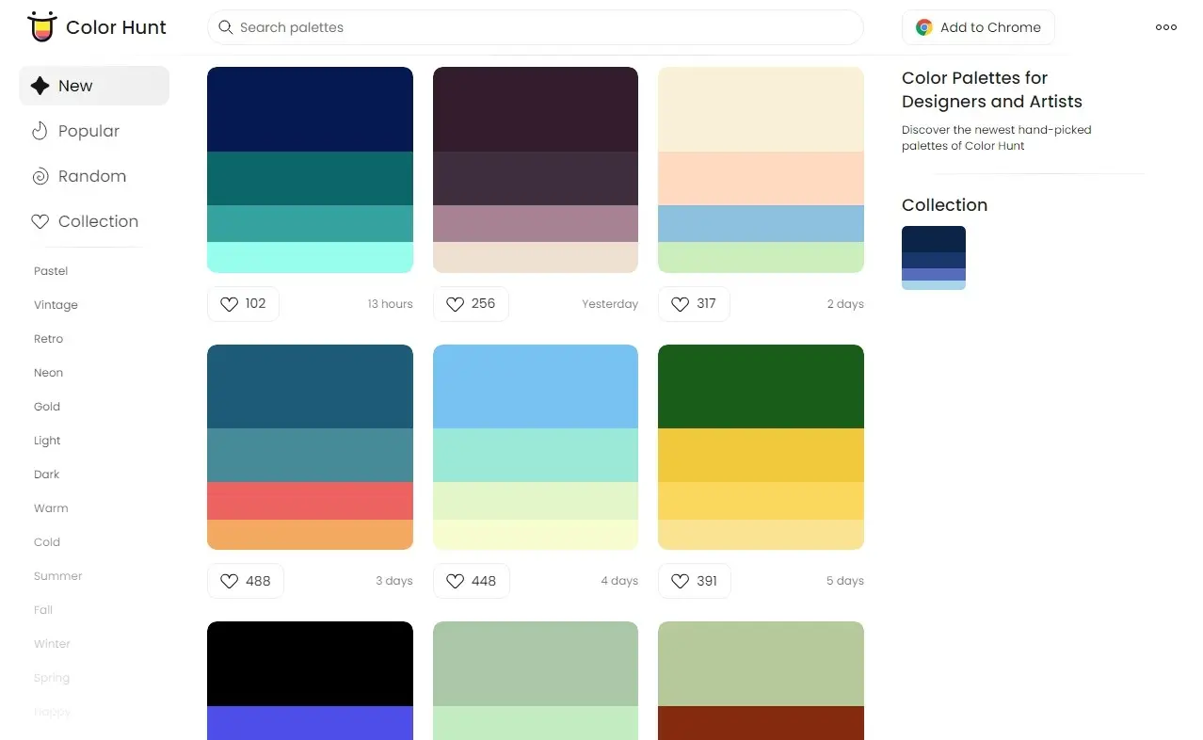Click the Chrome logo icon
1203x740 pixels.
(x=924, y=27)
